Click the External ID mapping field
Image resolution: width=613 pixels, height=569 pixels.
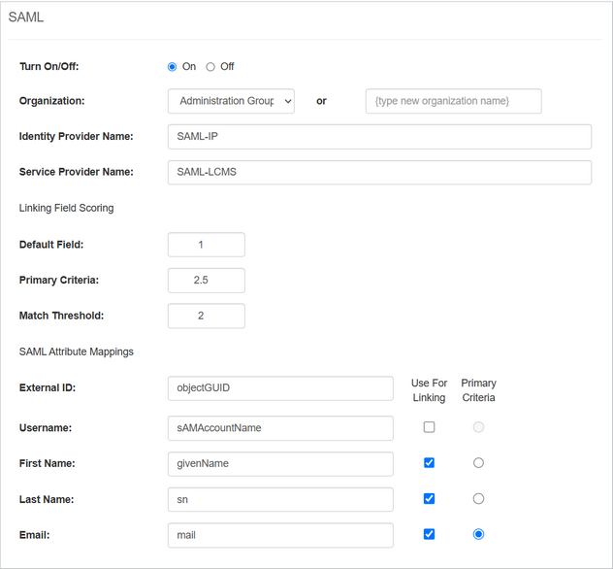coord(280,388)
